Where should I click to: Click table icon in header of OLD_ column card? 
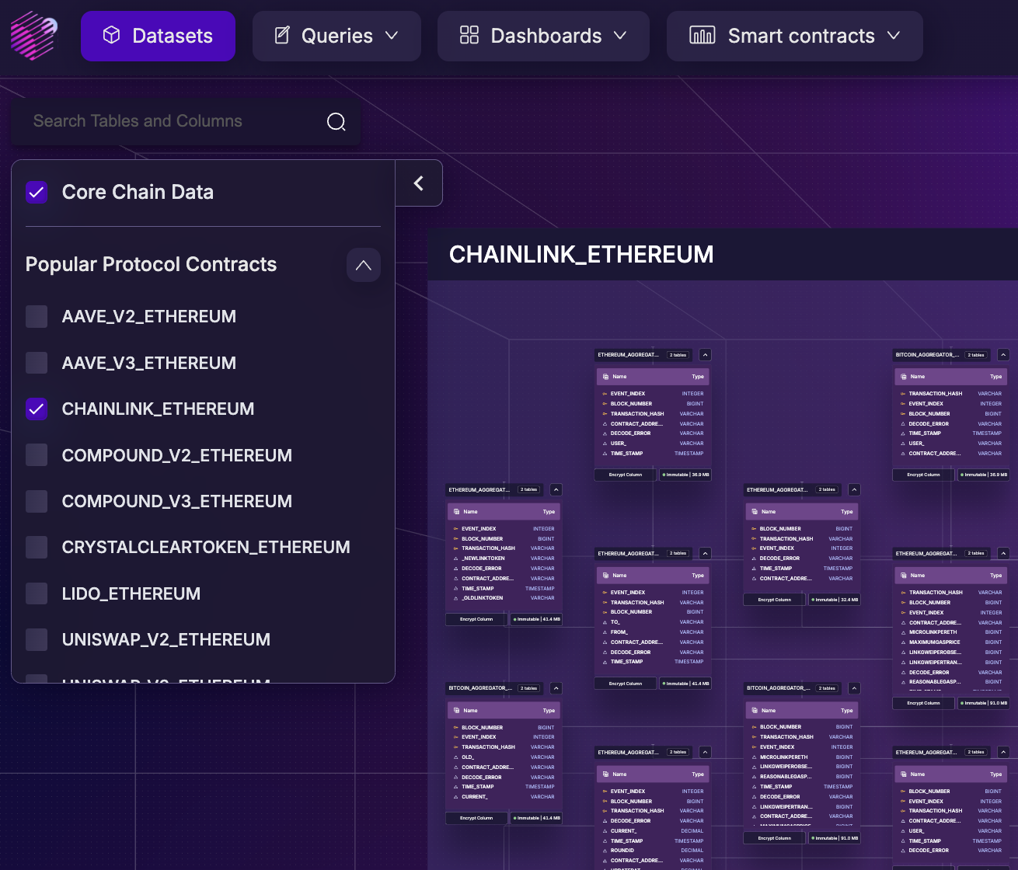tap(456, 711)
